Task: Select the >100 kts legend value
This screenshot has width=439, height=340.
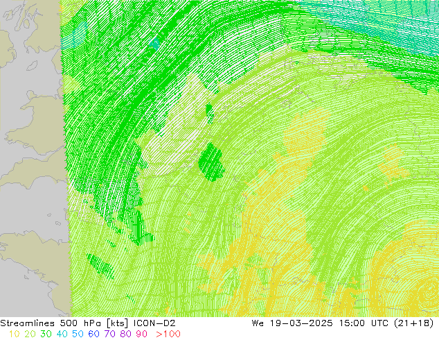Action: (x=168, y=334)
